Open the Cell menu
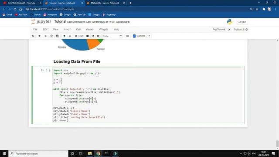The height and width of the screenshot is (157, 279). point(78,29)
